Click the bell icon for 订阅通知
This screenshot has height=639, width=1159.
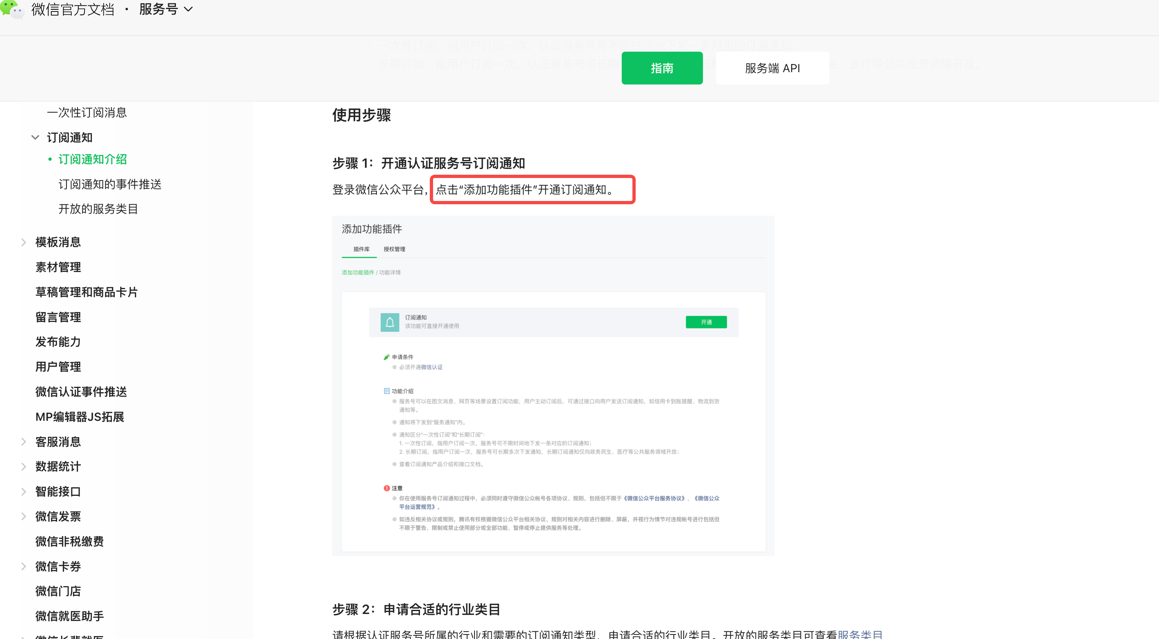390,322
